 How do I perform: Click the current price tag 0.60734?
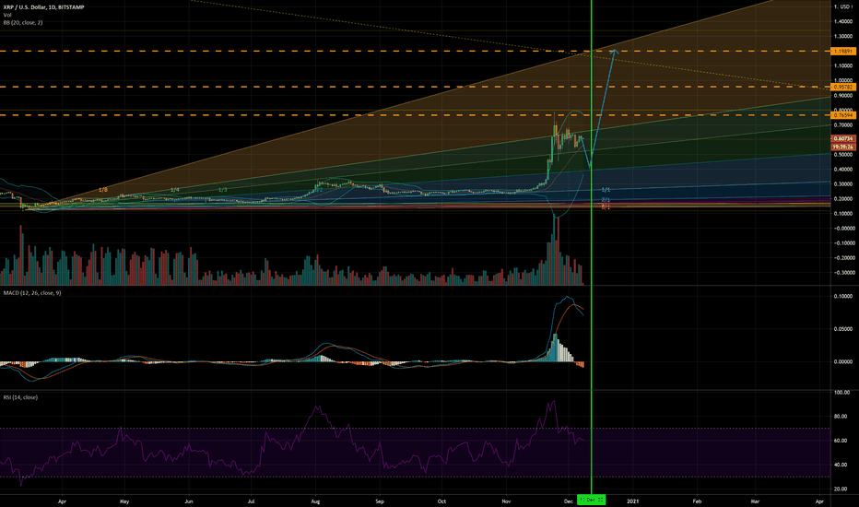[x=843, y=139]
